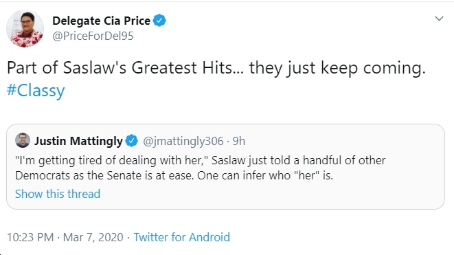The height and width of the screenshot is (255, 454).
Task: Click the Justin Mattingly name in quoted tweet
Action: (x=78, y=141)
